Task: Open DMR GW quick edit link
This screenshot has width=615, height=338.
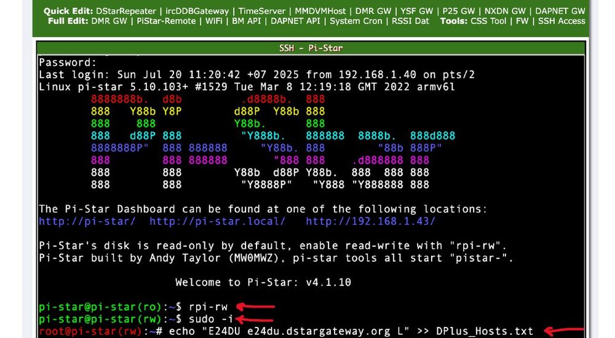Action: click(373, 12)
